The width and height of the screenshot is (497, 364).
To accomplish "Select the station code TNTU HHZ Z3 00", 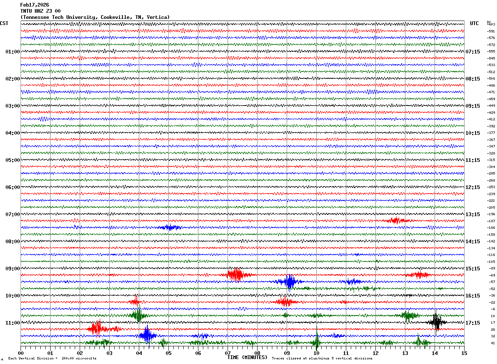I will (x=40, y=11).
